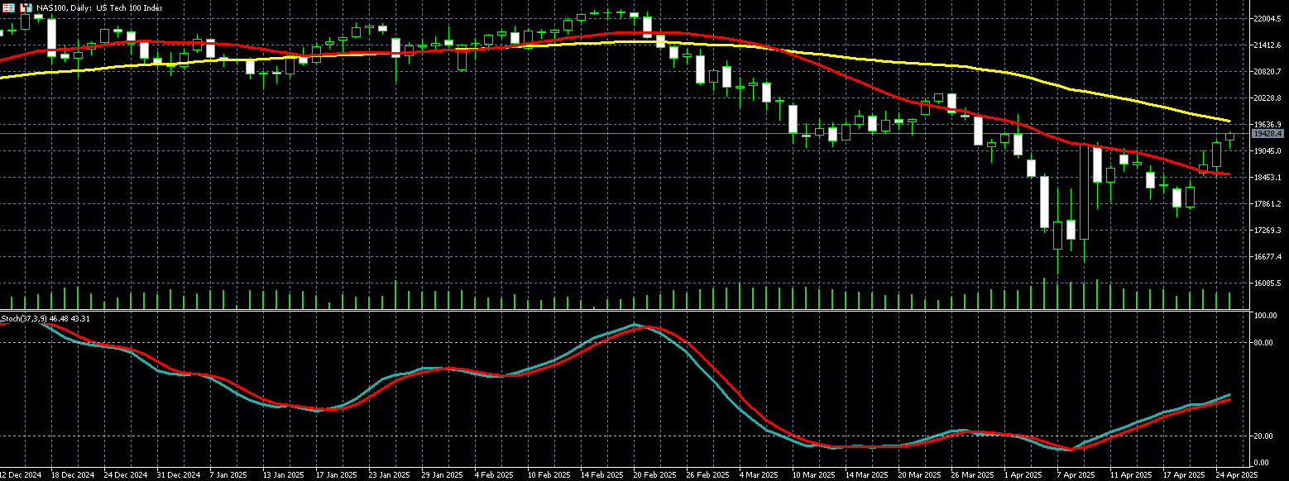
Task: Click price scale value 19636.9
Action: pyautogui.click(x=1267, y=125)
